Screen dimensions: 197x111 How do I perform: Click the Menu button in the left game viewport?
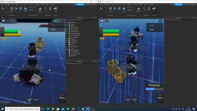pos(62,98)
